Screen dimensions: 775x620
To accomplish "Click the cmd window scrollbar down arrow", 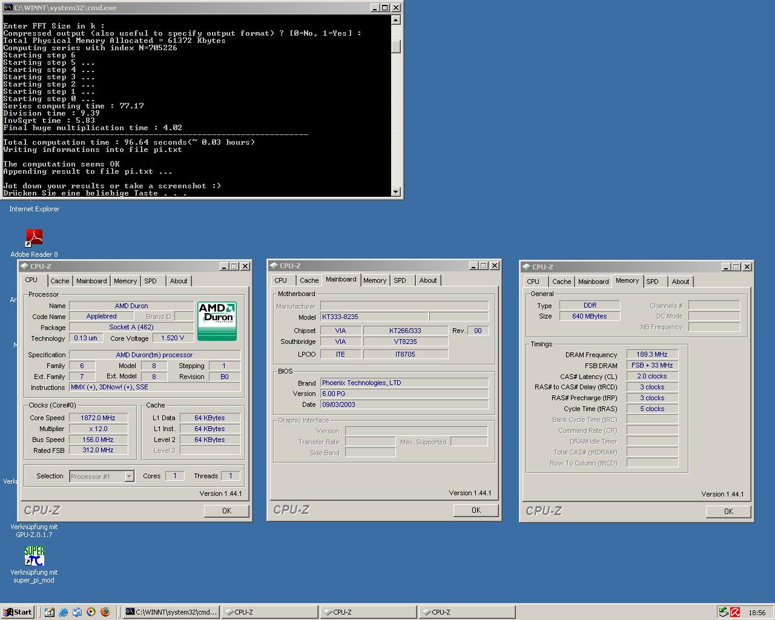I will pos(396,192).
